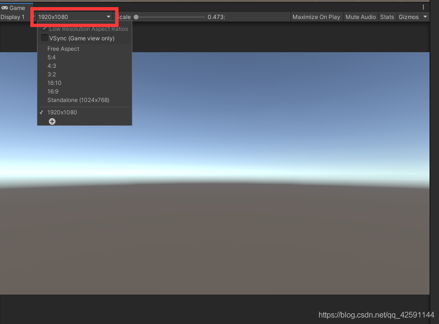Open the Game view kebab menu
The height and width of the screenshot is (324, 439).
[x=423, y=7]
